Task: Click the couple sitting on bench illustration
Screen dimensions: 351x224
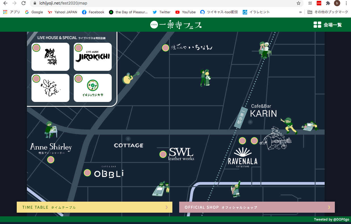Action: (265, 50)
